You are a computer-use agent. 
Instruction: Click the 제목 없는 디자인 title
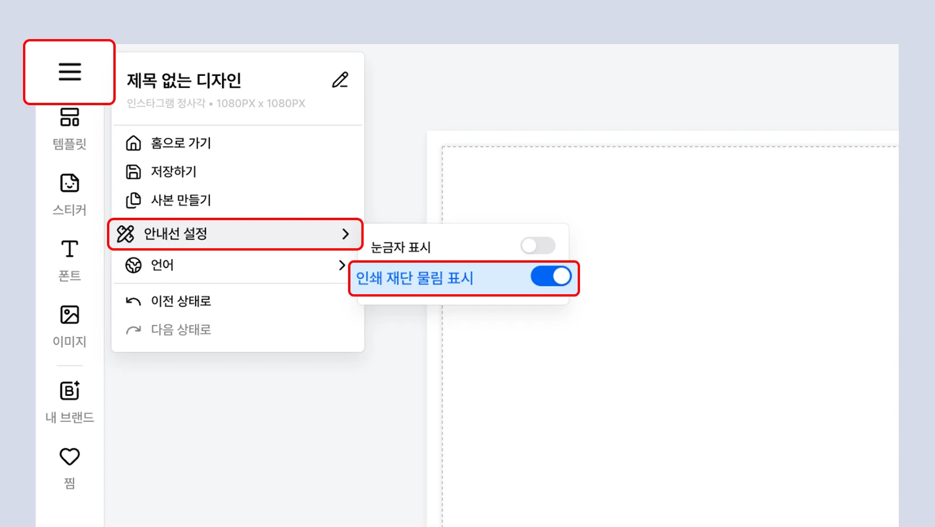coord(184,80)
